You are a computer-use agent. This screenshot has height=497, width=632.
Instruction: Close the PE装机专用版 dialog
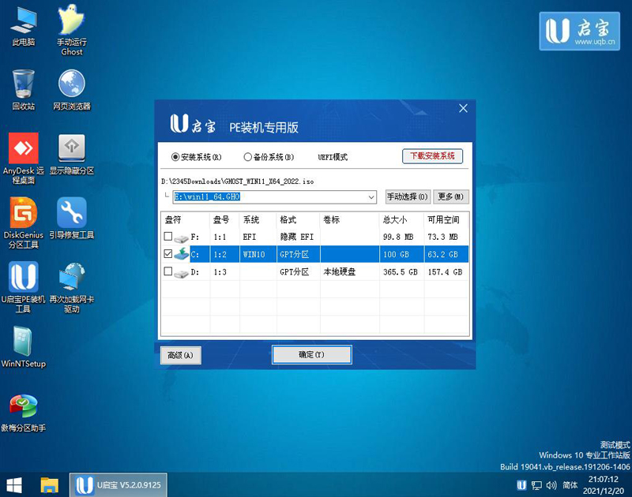point(463,108)
